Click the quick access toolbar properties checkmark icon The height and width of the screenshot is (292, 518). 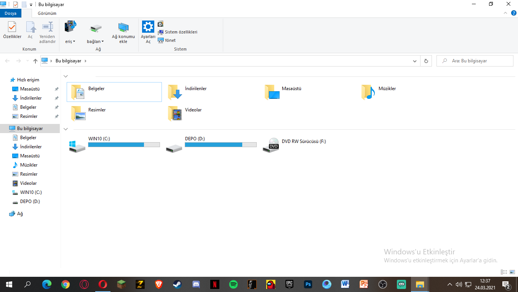(16, 5)
